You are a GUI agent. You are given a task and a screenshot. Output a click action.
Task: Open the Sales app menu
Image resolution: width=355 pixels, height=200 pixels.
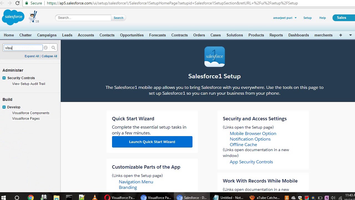click(343, 17)
